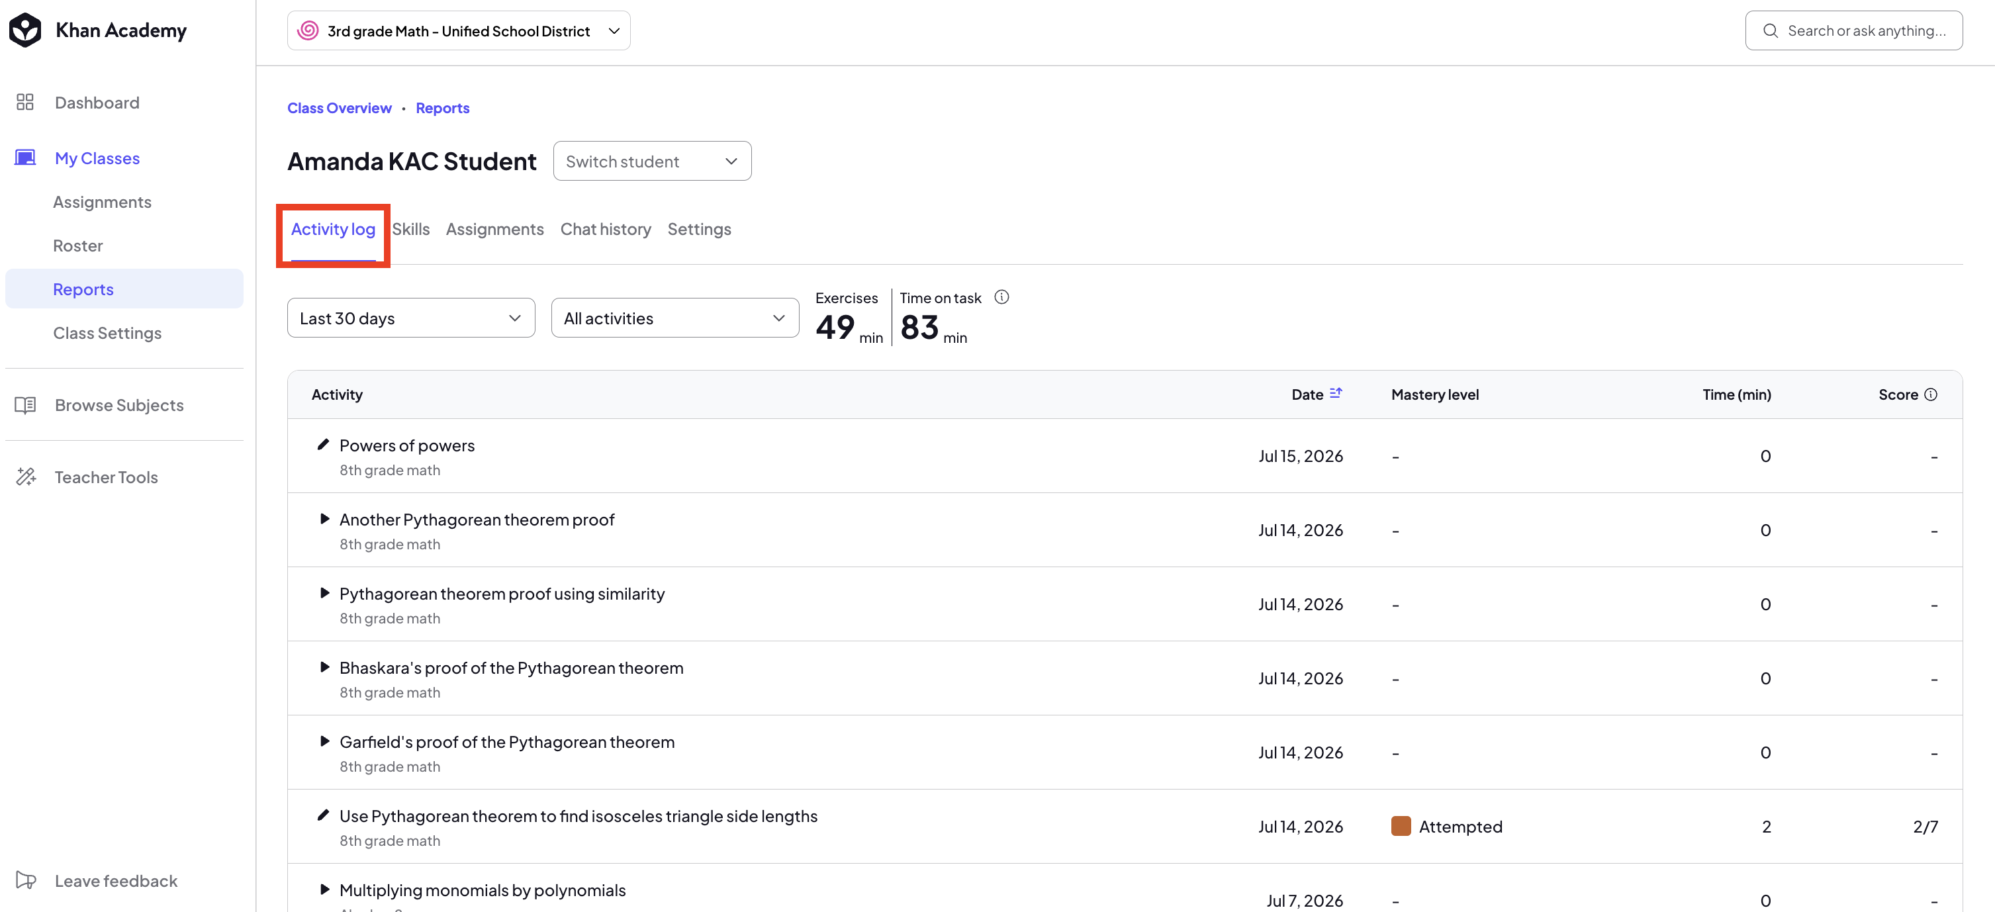Follow the Reports breadcrumb link

[442, 108]
